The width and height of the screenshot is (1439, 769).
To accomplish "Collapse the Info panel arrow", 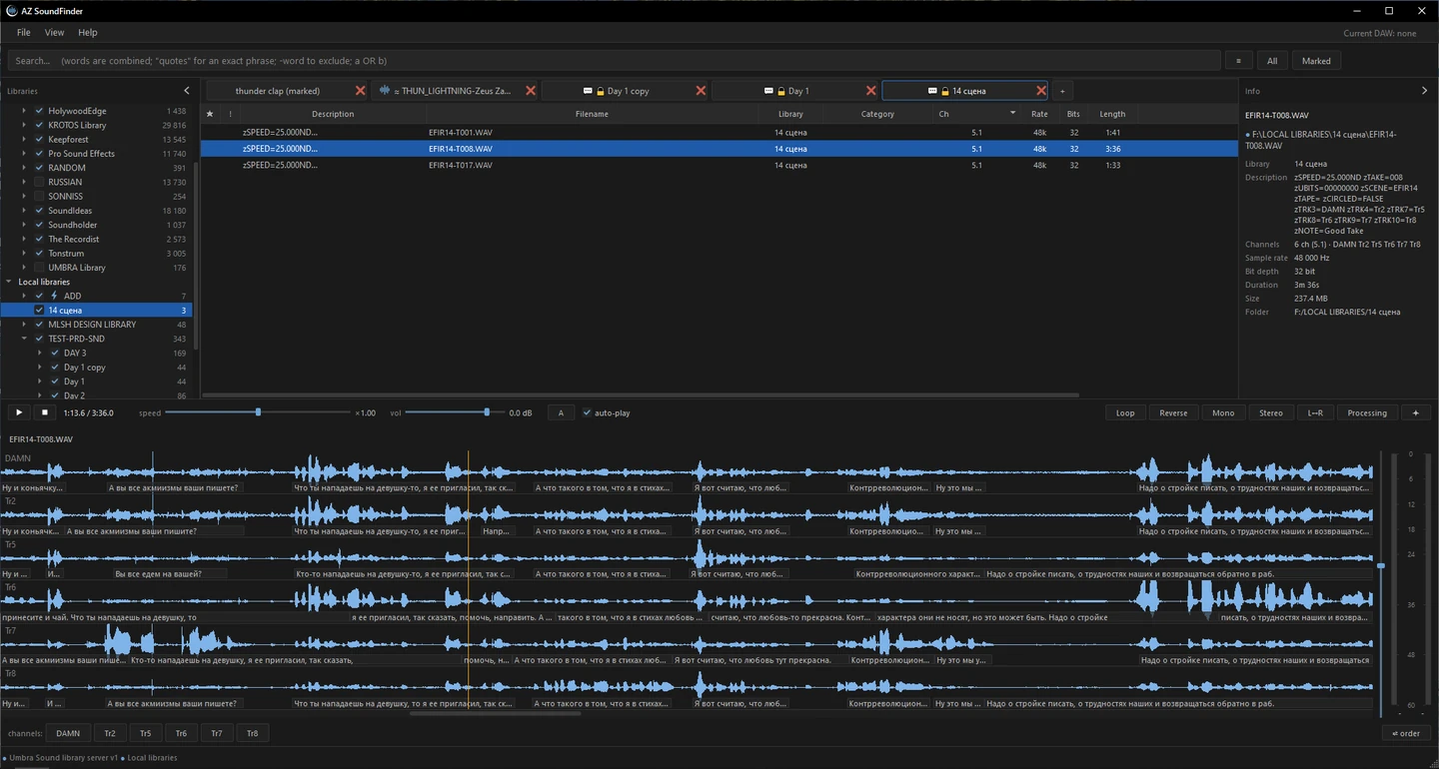I will coord(1425,91).
